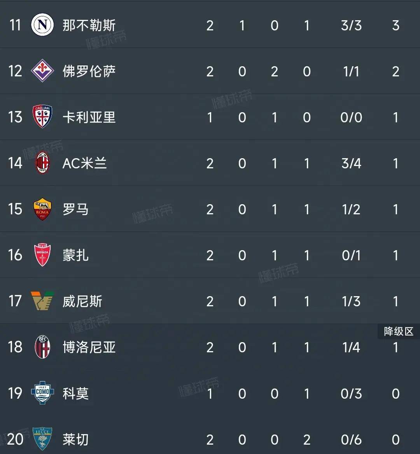Click the 0/6 goals figure for Lecce
420x454 pixels.
[351, 440]
